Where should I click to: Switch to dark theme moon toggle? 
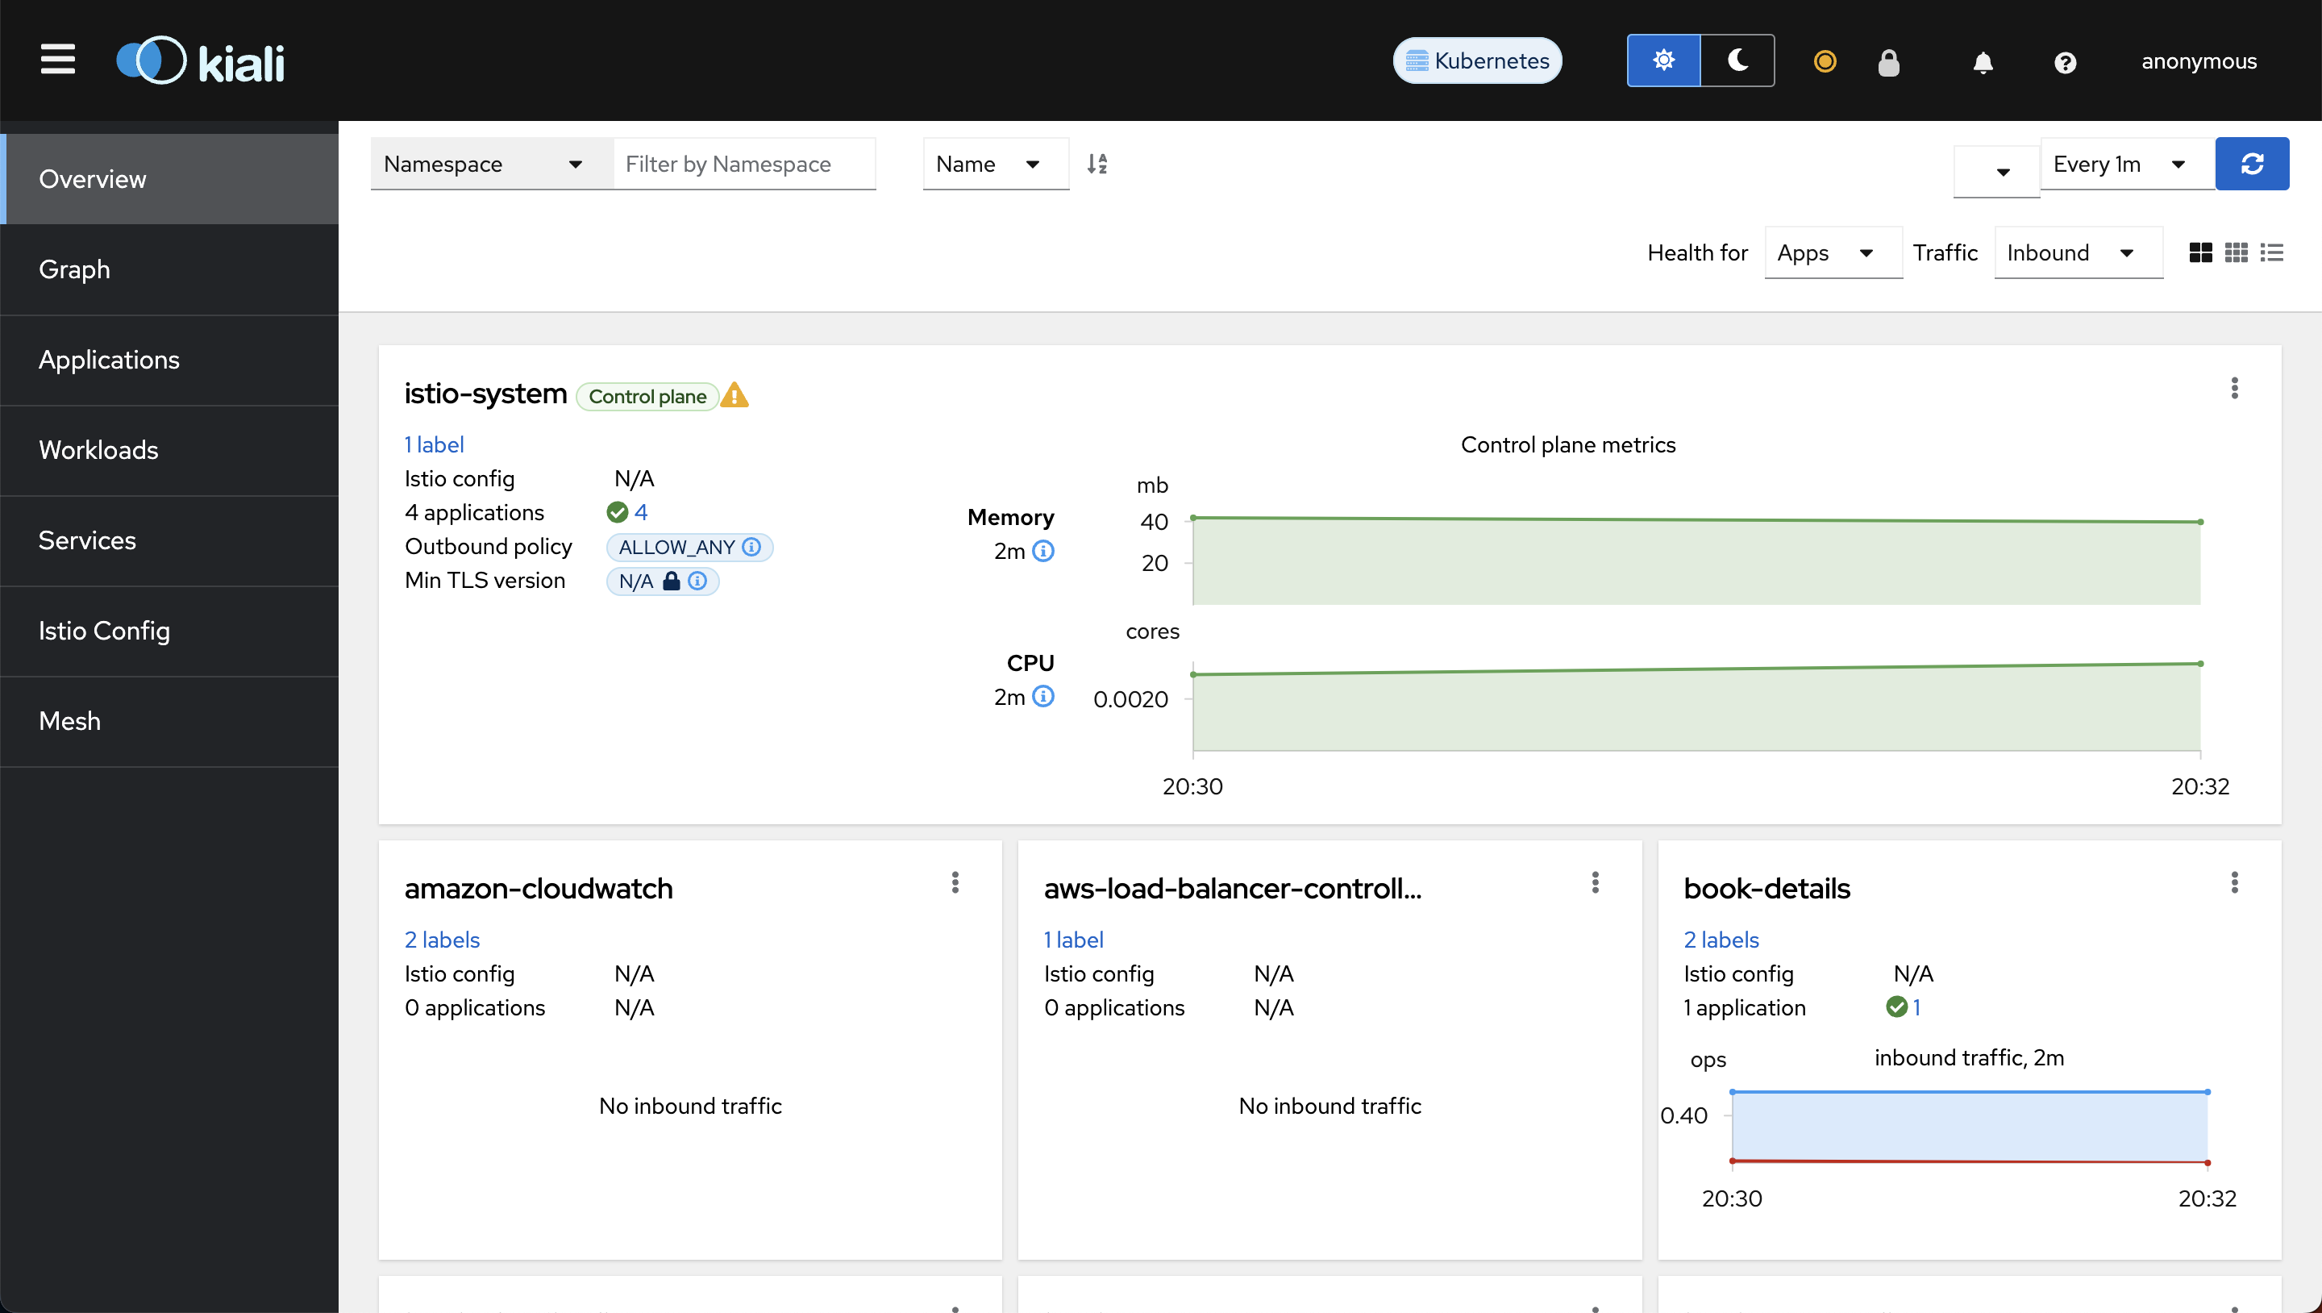click(1738, 60)
